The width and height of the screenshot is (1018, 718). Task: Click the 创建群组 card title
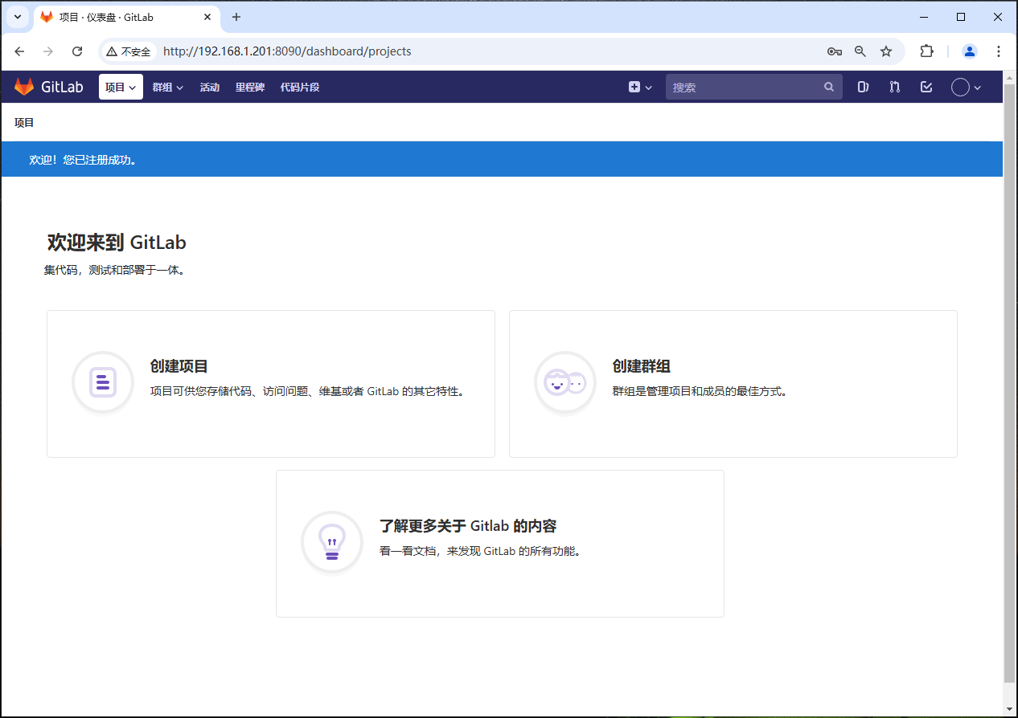(x=642, y=366)
